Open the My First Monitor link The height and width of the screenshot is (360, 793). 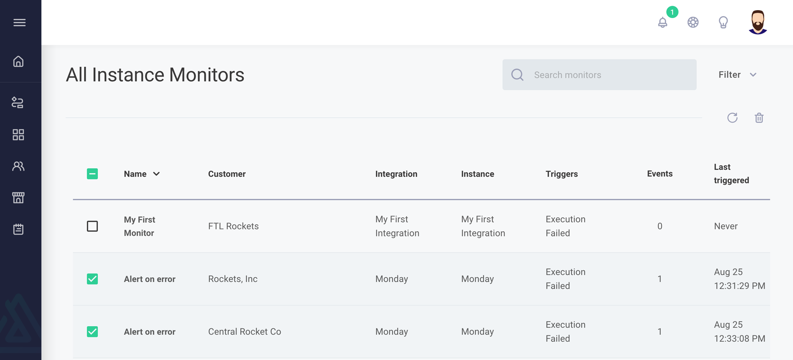click(x=139, y=226)
